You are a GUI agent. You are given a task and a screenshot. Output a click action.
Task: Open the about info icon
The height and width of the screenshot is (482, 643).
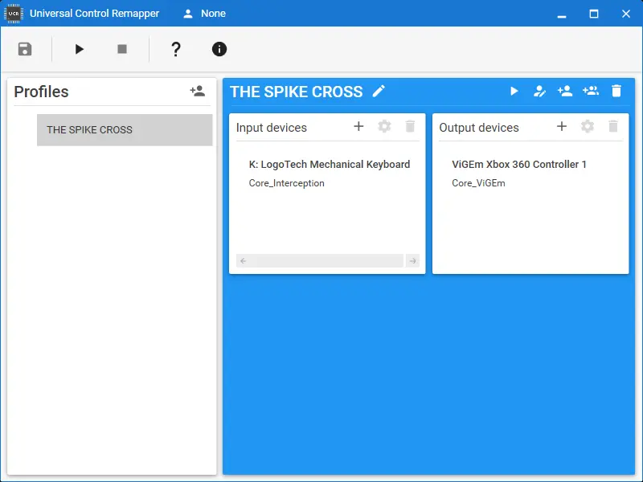coord(219,49)
